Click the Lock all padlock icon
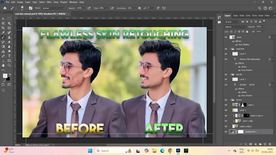Screen dimensions: 276x155 [247, 32]
